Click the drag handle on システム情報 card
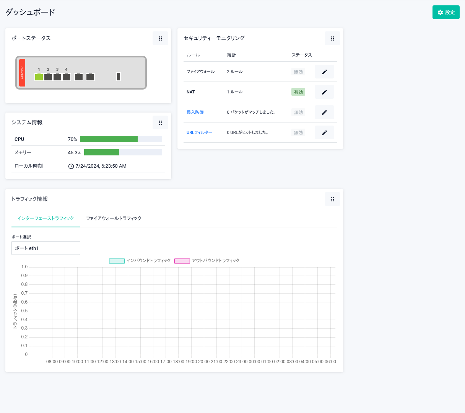 click(160, 122)
